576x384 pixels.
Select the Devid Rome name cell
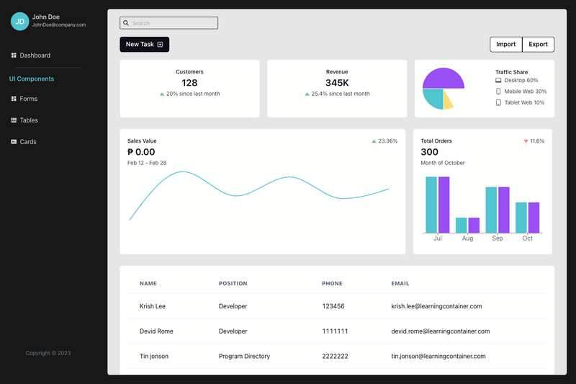(156, 331)
